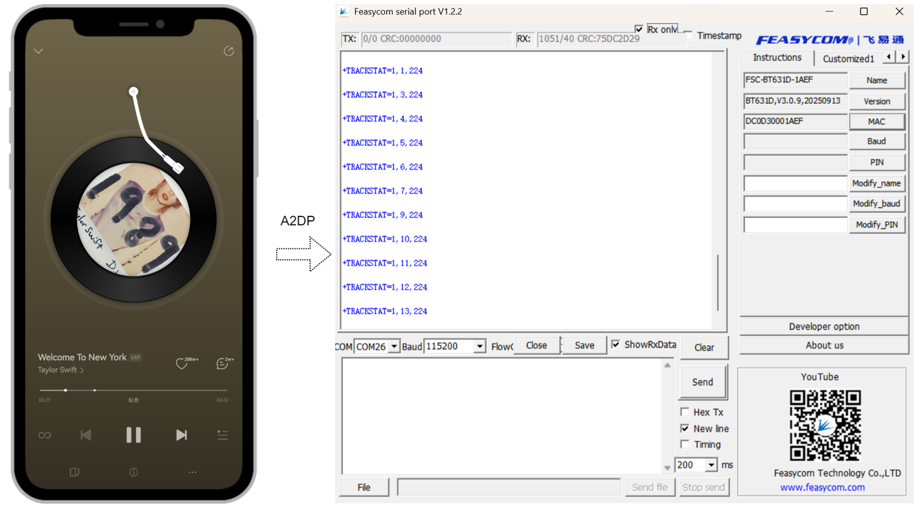920x509 pixels.
Task: Tap the share icon on the player
Action: 229,51
